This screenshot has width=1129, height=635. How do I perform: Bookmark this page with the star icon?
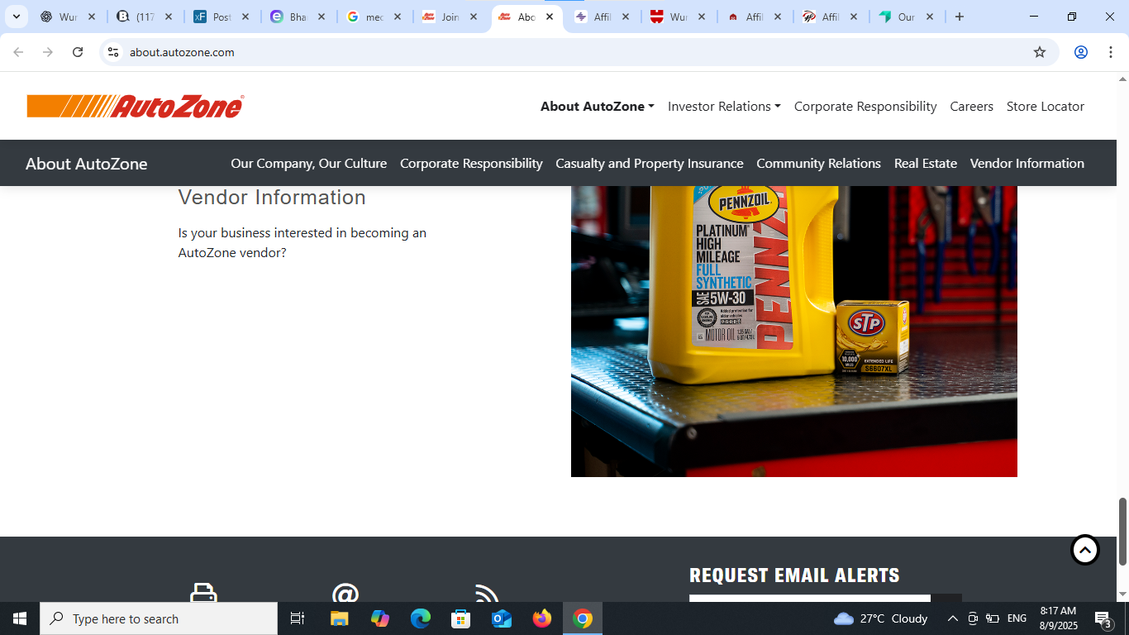[x=1040, y=52]
